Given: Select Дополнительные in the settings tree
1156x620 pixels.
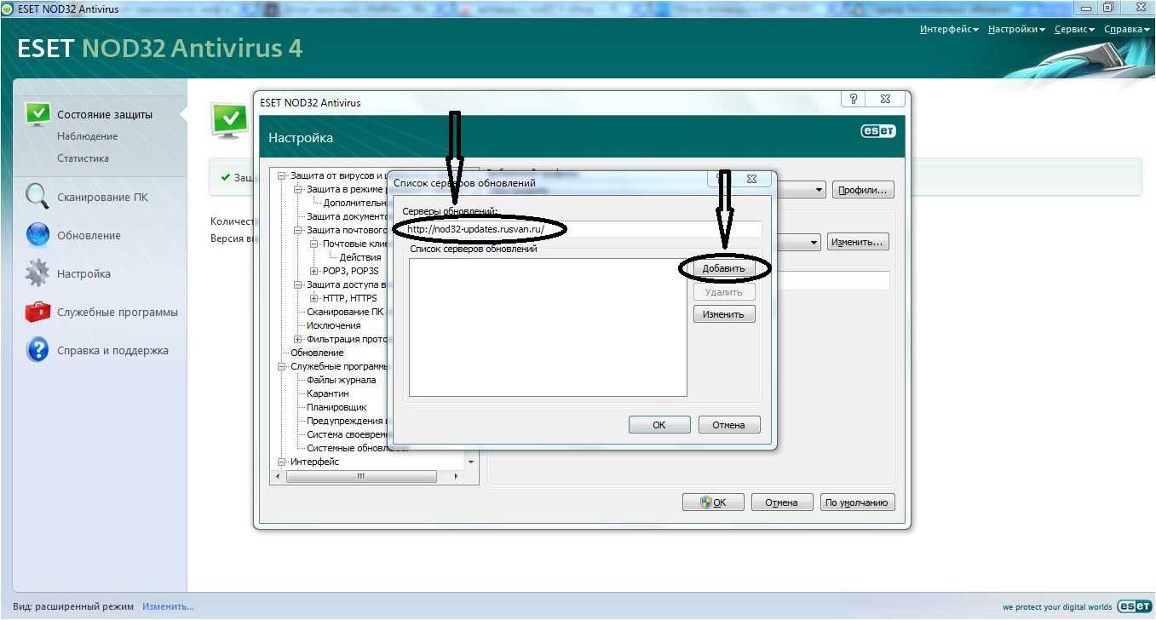Looking at the screenshot, I should pyautogui.click(x=355, y=203).
